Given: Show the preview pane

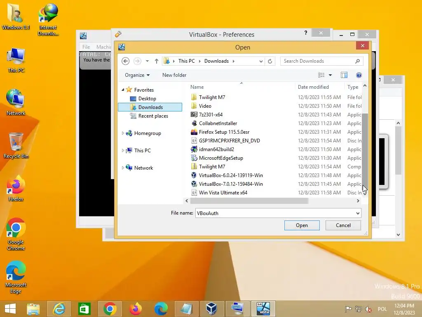Looking at the screenshot, I should click(344, 75).
